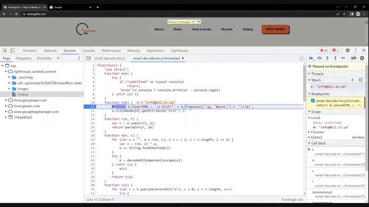369x207 pixels.
Task: Expand the _next/img folder
Action: 9,77
